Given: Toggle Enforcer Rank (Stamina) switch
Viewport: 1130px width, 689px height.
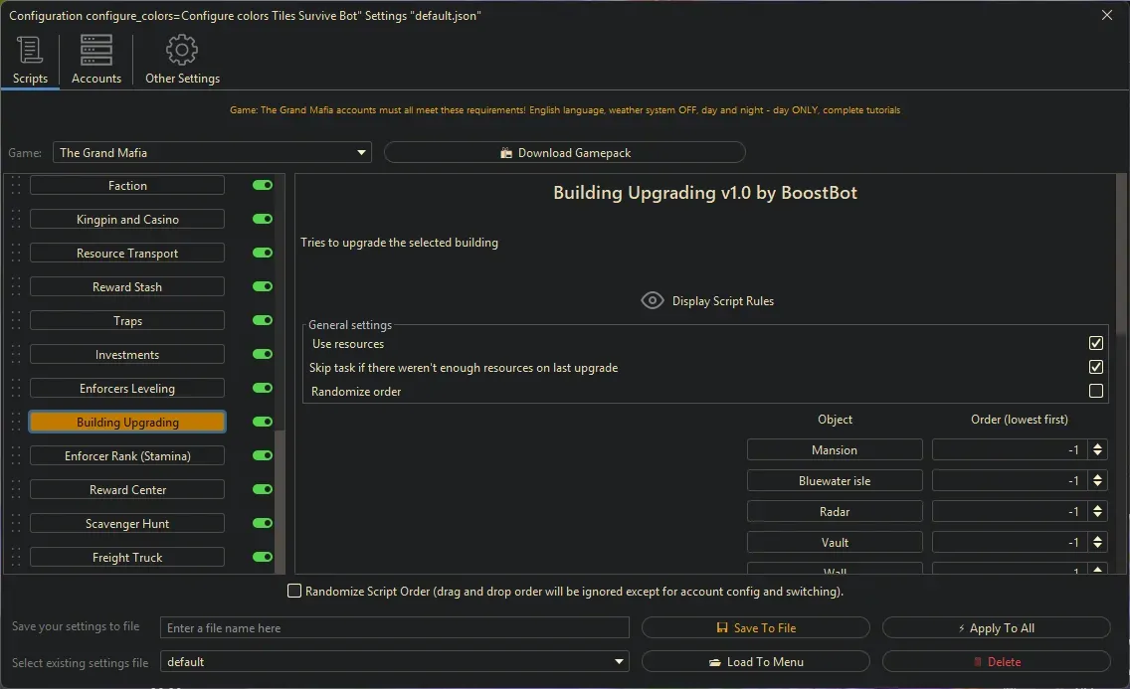Looking at the screenshot, I should click(263, 455).
